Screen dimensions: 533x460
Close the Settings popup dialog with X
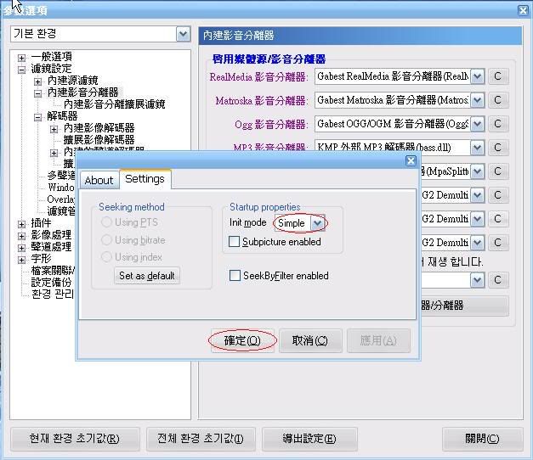click(x=411, y=160)
